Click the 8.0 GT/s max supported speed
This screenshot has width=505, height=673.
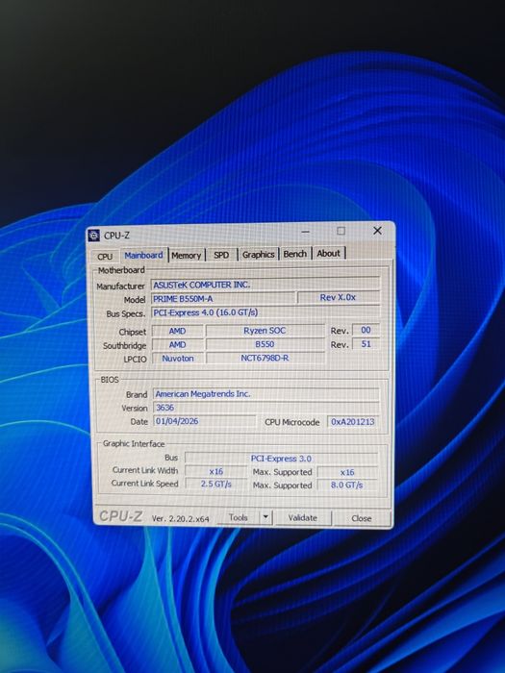347,485
